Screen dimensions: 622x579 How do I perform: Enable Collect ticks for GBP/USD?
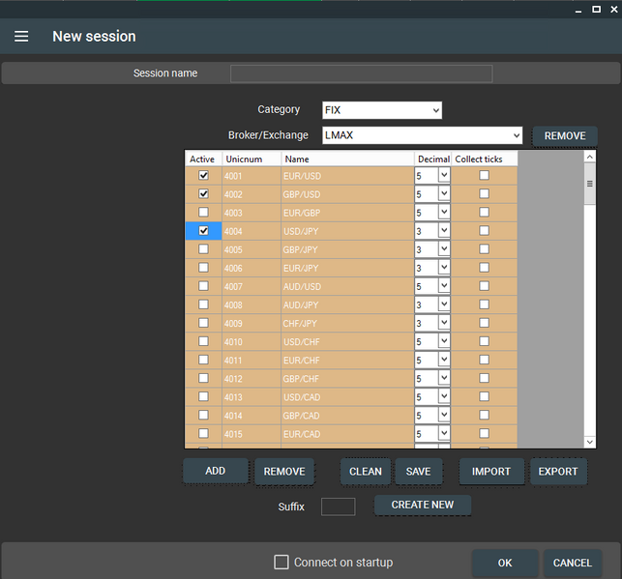click(484, 194)
